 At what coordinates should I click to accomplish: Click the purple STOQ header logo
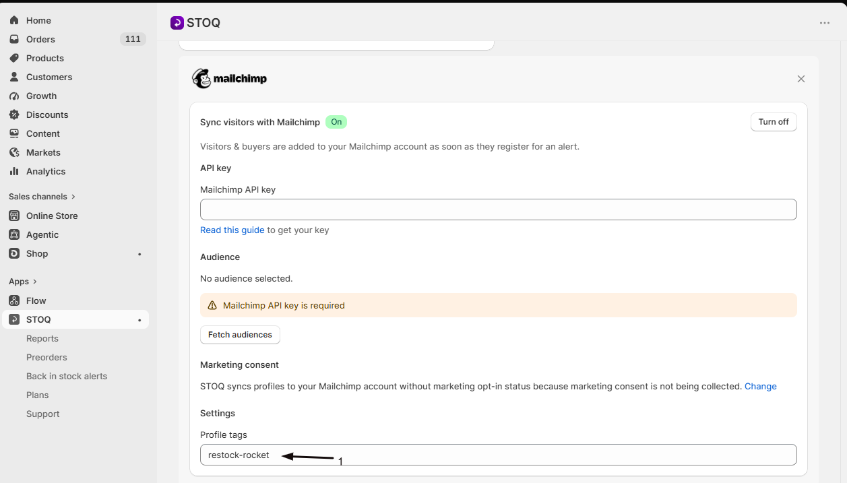tap(177, 23)
